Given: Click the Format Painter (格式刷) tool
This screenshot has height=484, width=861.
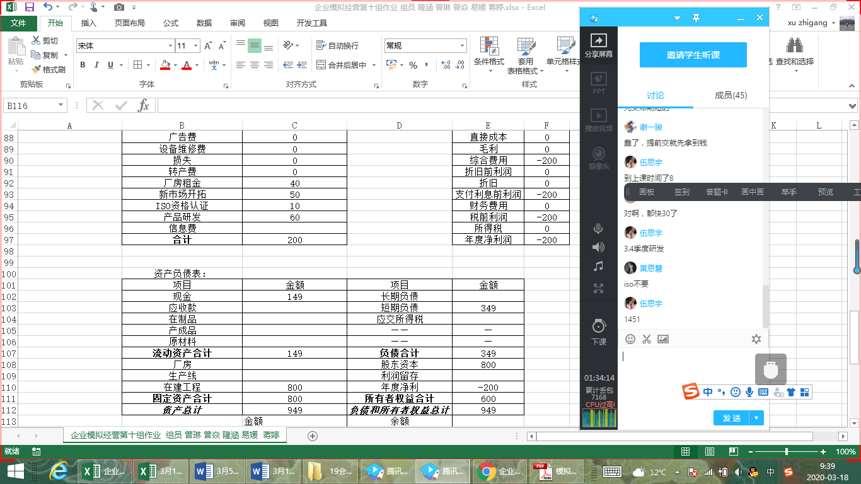Looking at the screenshot, I should 49,69.
